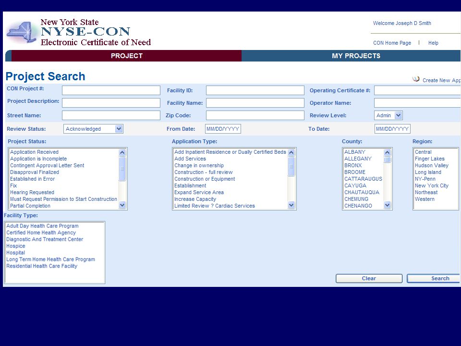Focus the Project Description field
This screenshot has width=461, height=346.
point(111,103)
